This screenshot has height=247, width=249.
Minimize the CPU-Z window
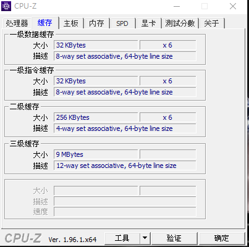click(x=177, y=6)
